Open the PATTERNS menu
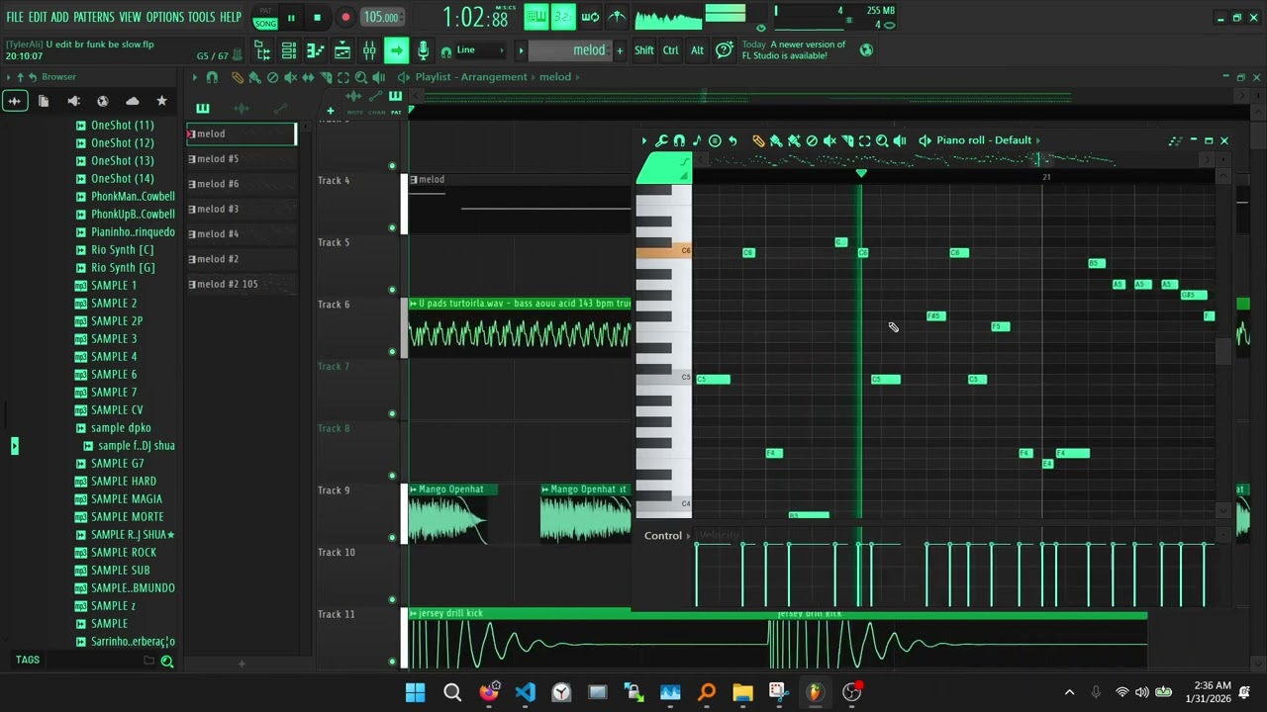The image size is (1267, 712). click(x=94, y=18)
